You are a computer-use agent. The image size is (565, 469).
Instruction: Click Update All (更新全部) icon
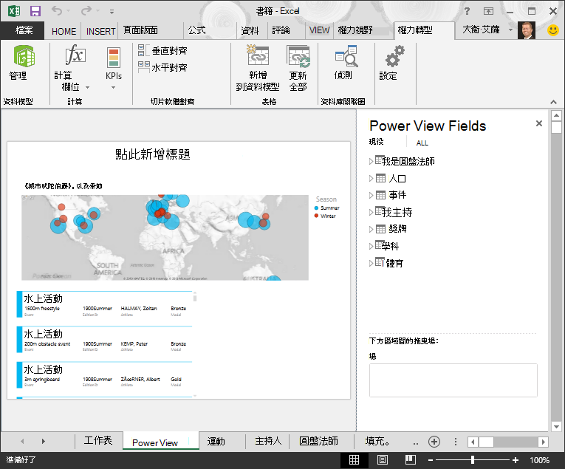pos(298,57)
